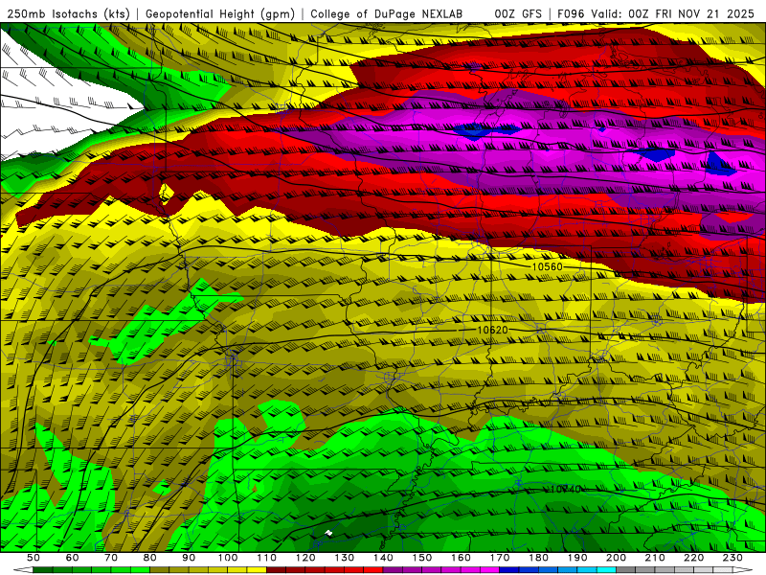Click the right arrow end of the color bar
This screenshot has height=575, width=766.
743,569
